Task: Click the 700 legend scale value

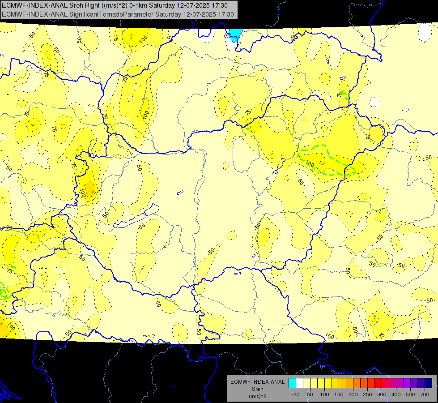Action: click(425, 394)
